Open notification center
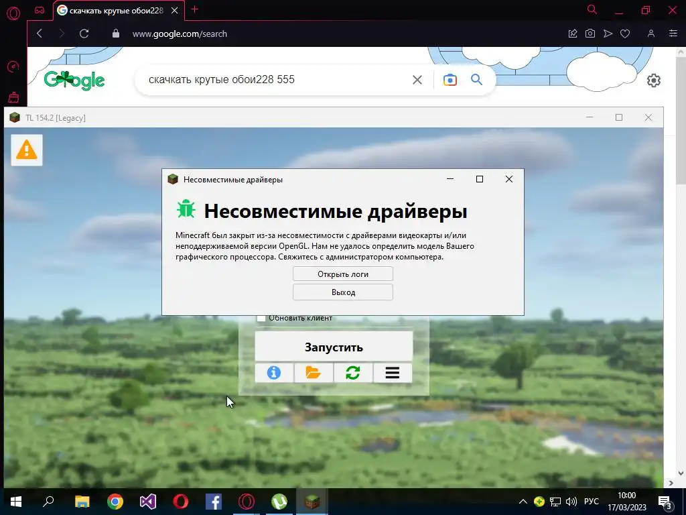Viewport: 686px width, 515px height. 665,502
